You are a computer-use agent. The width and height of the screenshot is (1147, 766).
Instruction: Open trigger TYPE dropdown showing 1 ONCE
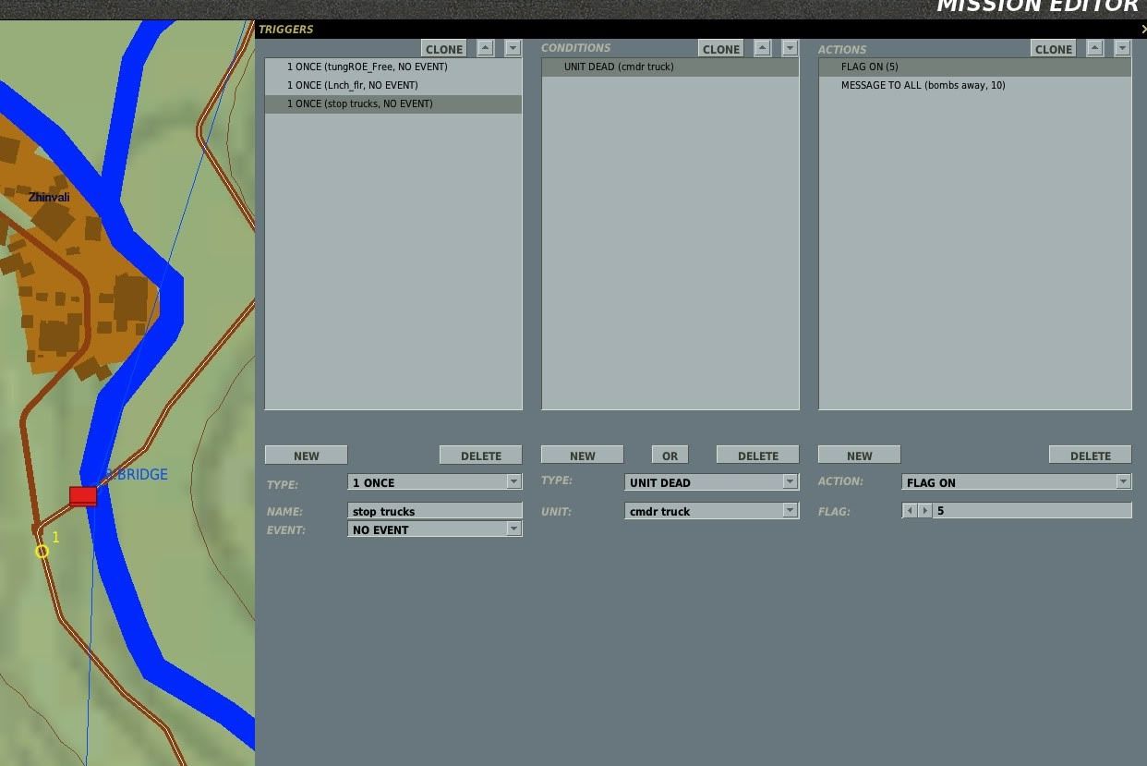[x=435, y=482]
